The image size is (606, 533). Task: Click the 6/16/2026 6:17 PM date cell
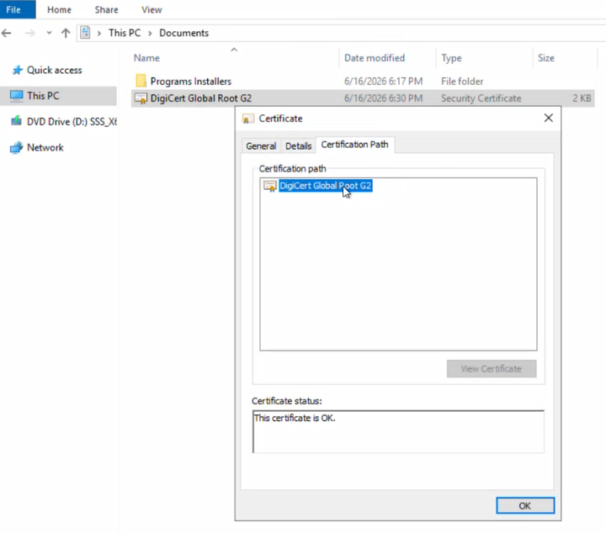point(384,81)
